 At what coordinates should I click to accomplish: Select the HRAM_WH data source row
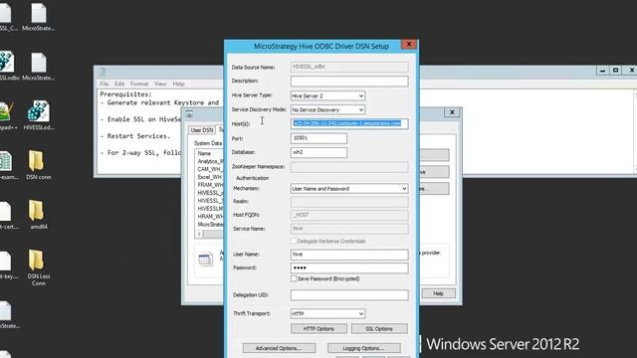[x=210, y=217]
